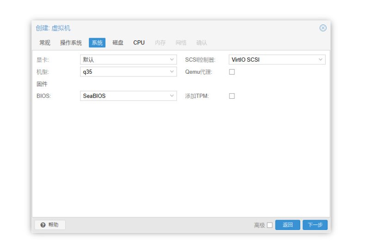Click the BIOS field showing SeaBIOS

[128, 96]
